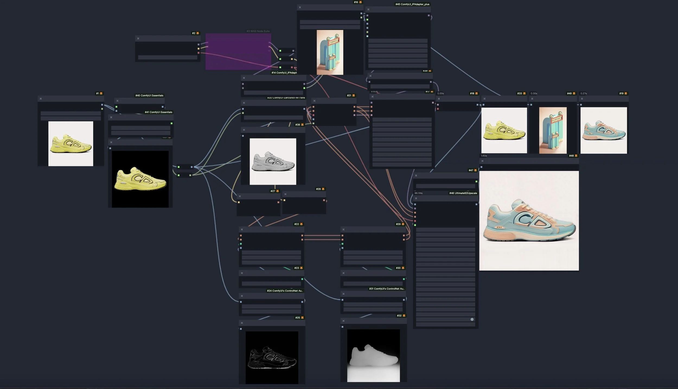
Task: Click the fox badge icon on node #19
Action: point(626,93)
